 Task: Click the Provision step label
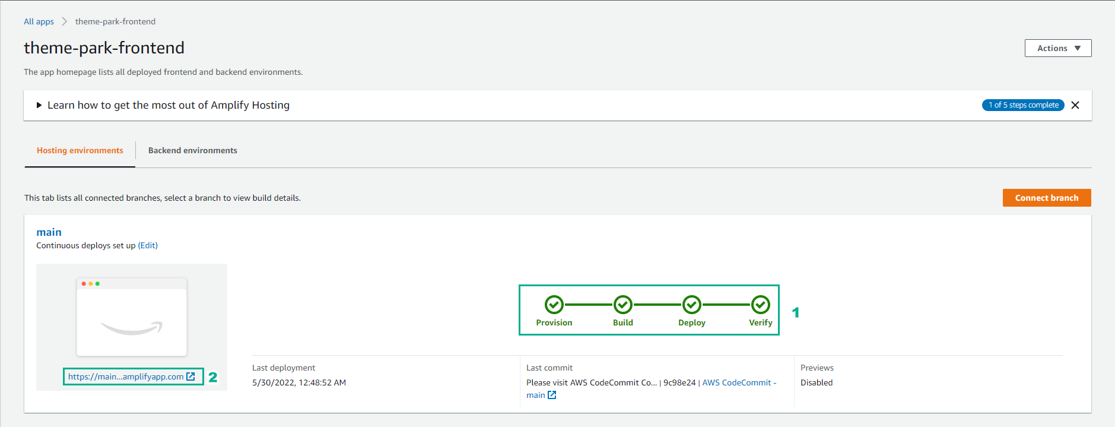coord(554,322)
